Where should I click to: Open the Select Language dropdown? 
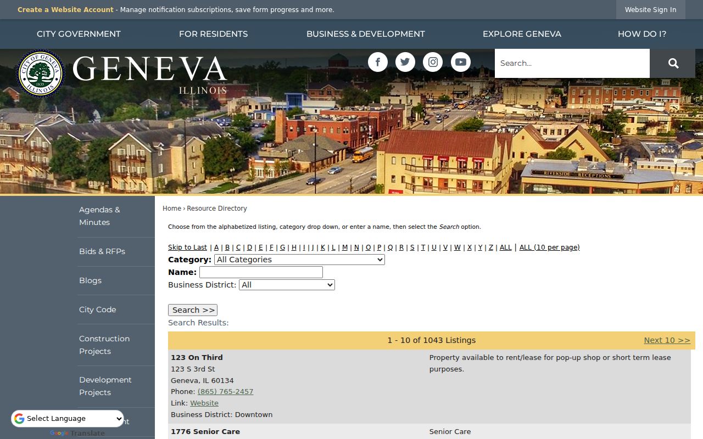pyautogui.click(x=68, y=419)
